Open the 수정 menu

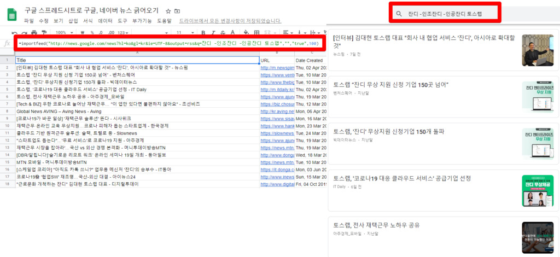coord(44,21)
